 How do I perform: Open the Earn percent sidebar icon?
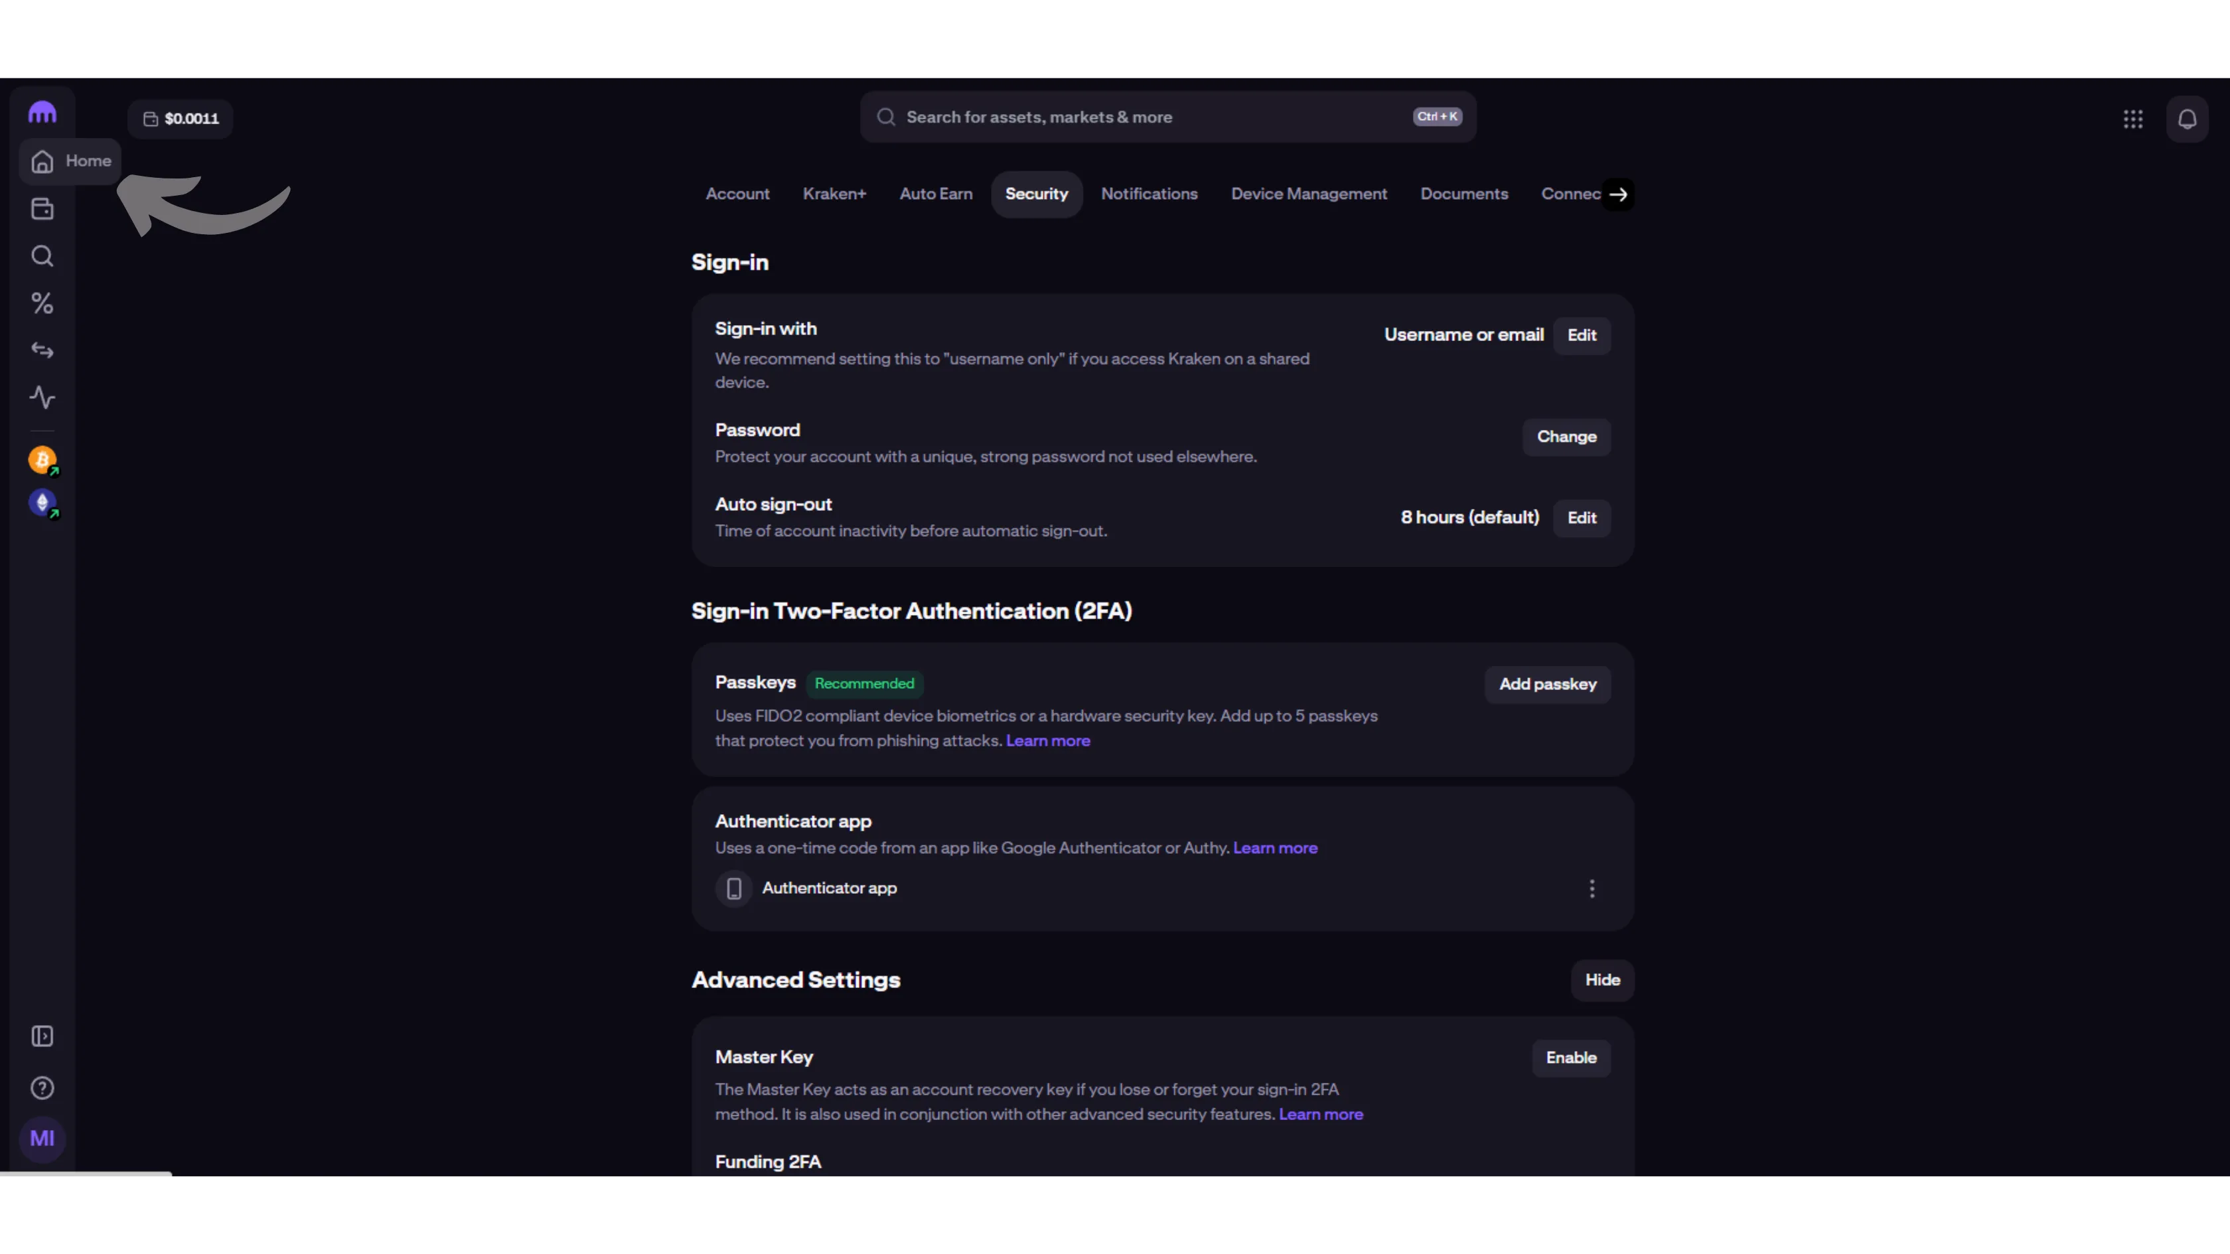[42, 303]
